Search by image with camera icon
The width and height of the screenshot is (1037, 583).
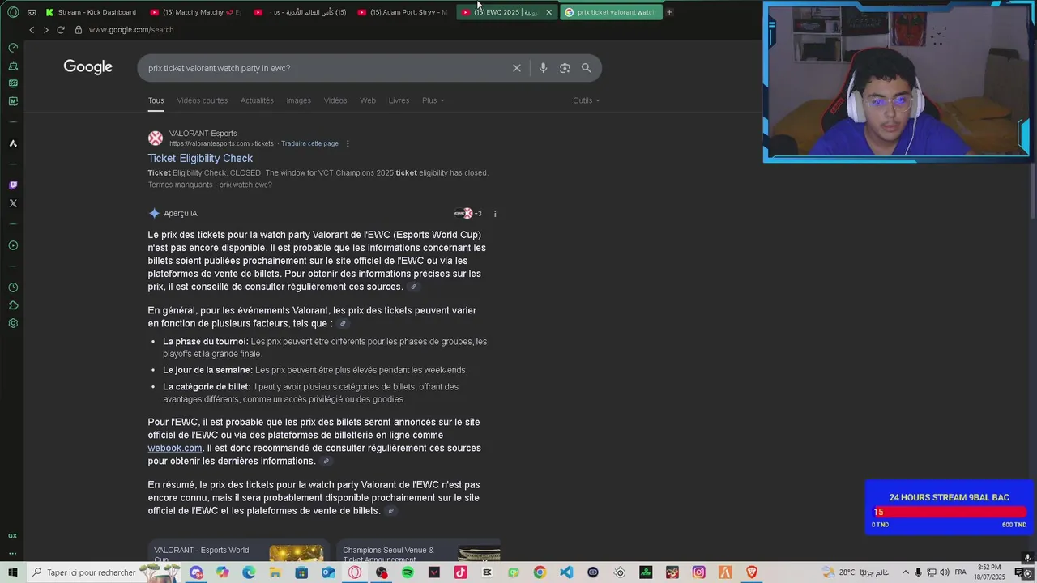(565, 68)
